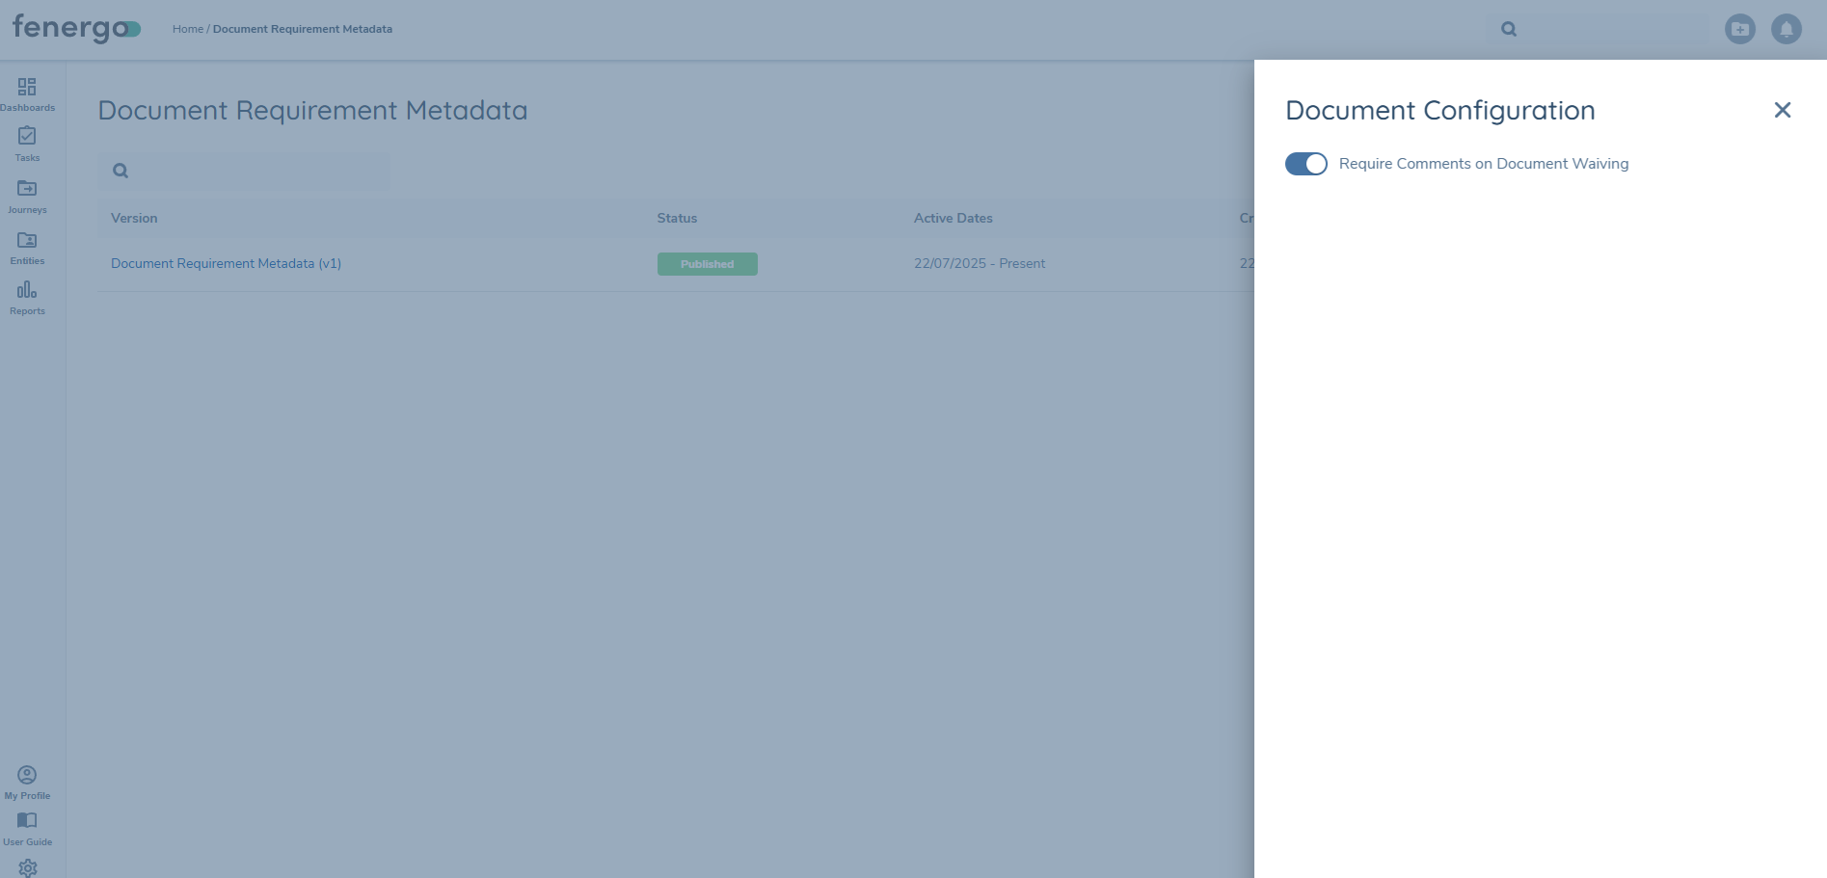Click the Published status badge
The height and width of the screenshot is (878, 1827).
[x=707, y=263]
